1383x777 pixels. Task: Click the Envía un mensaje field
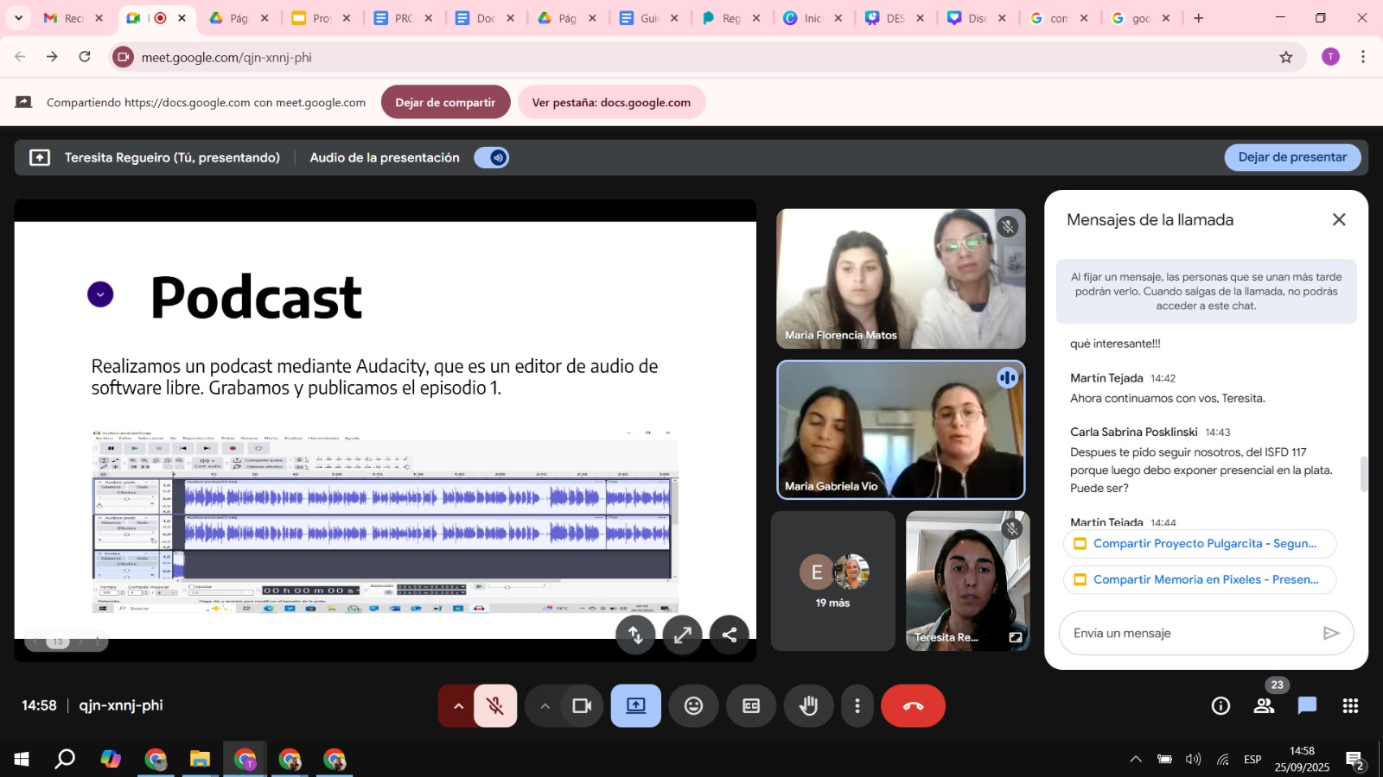[x=1189, y=634]
